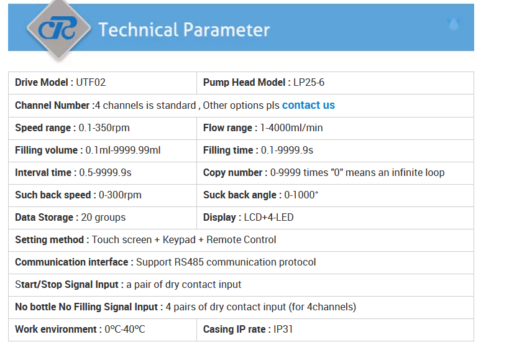Click the water drop icon in banner
Viewport: 527px width, 347px height.
click(454, 24)
